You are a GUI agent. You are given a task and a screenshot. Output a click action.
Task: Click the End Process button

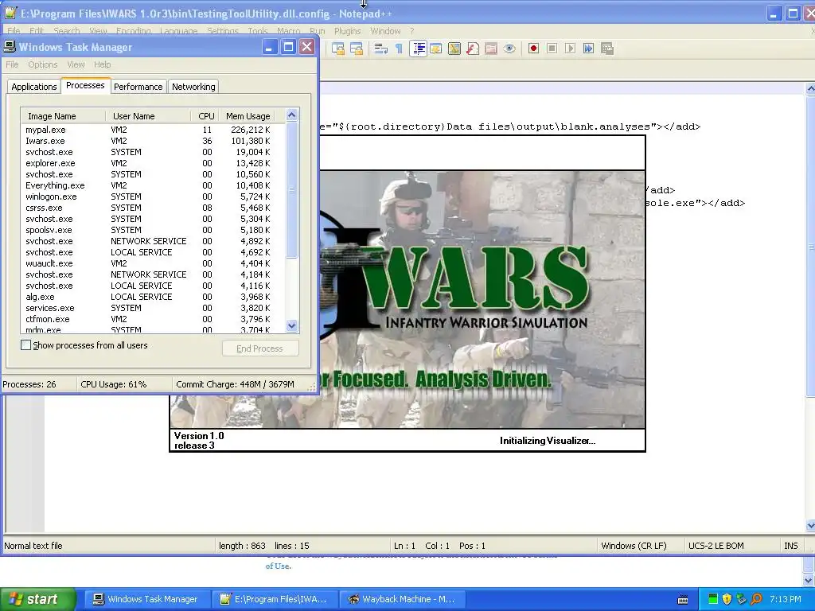click(x=260, y=348)
